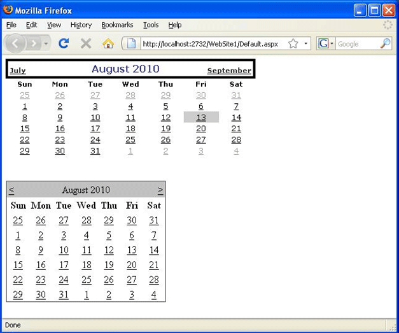Open the Tools menu
The image size is (399, 333).
[151, 25]
